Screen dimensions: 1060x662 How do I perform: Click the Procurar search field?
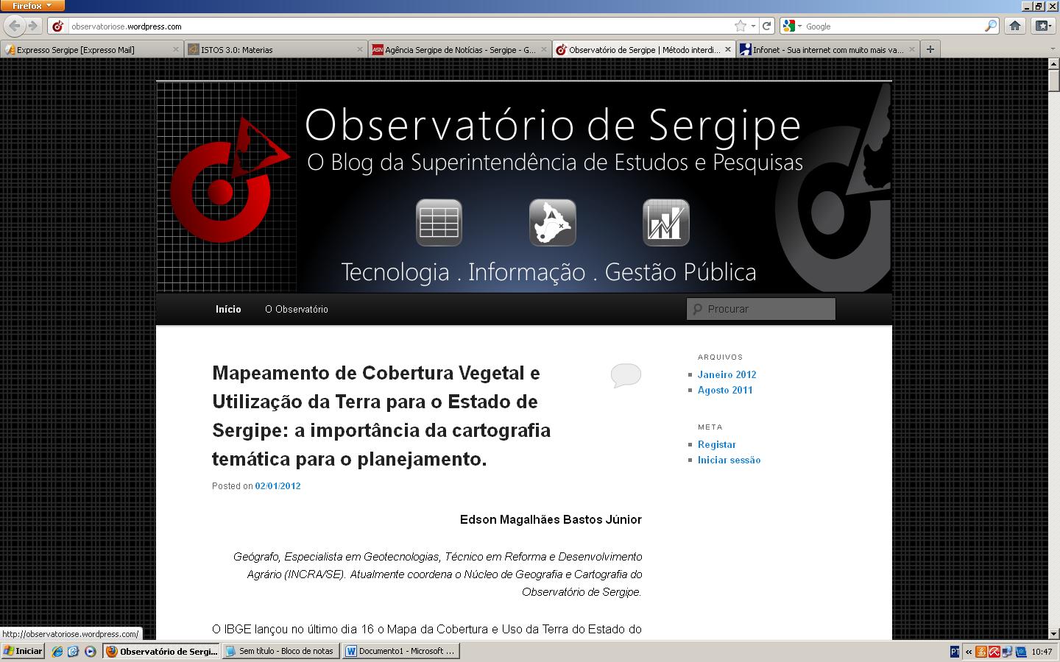pos(761,309)
